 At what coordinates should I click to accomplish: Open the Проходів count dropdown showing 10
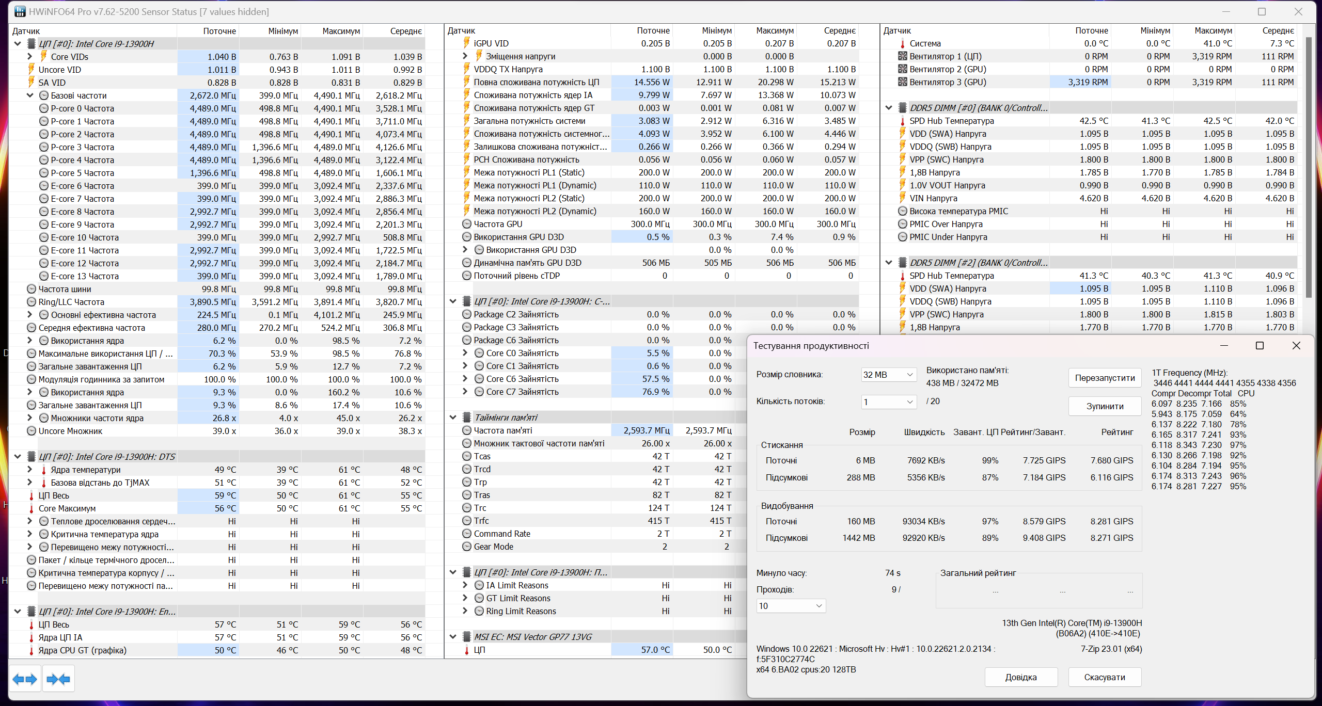pyautogui.click(x=791, y=606)
